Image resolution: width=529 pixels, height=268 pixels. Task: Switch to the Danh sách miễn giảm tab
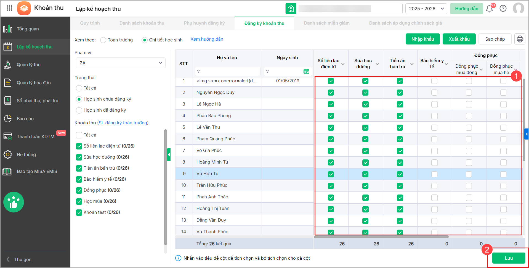326,23
